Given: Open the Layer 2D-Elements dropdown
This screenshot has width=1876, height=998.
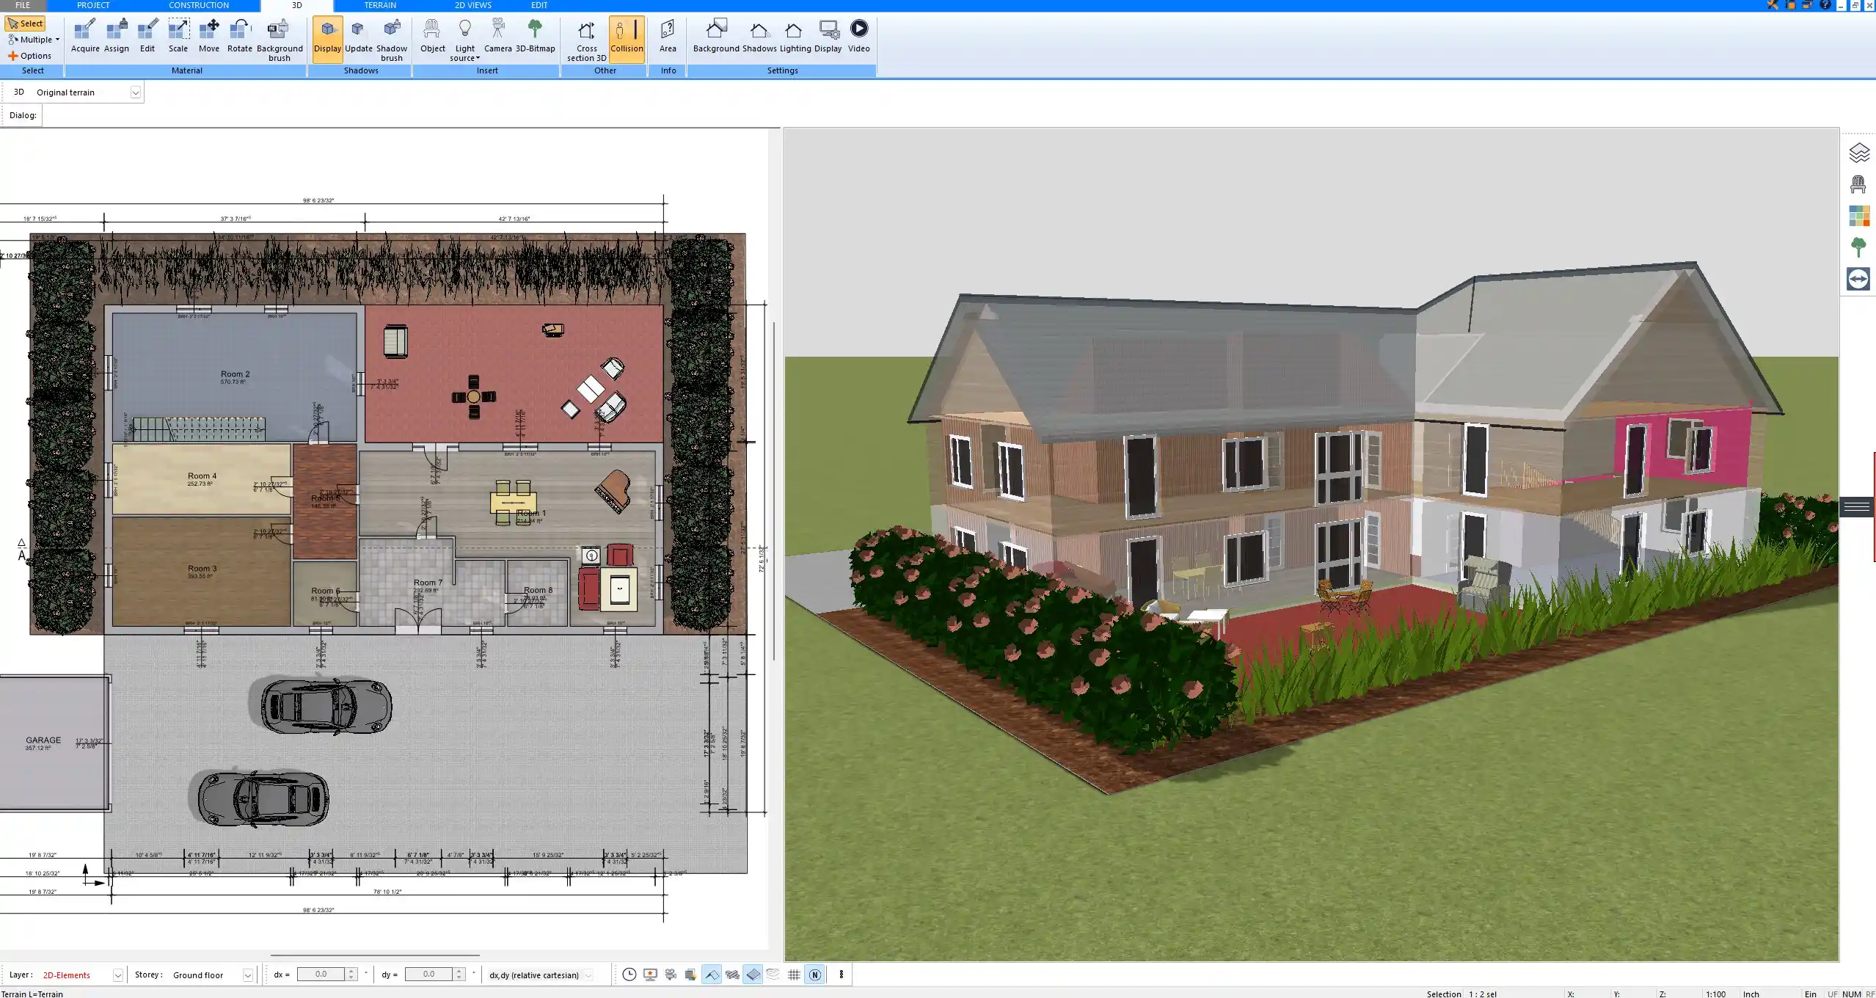Looking at the screenshot, I should pos(117,975).
